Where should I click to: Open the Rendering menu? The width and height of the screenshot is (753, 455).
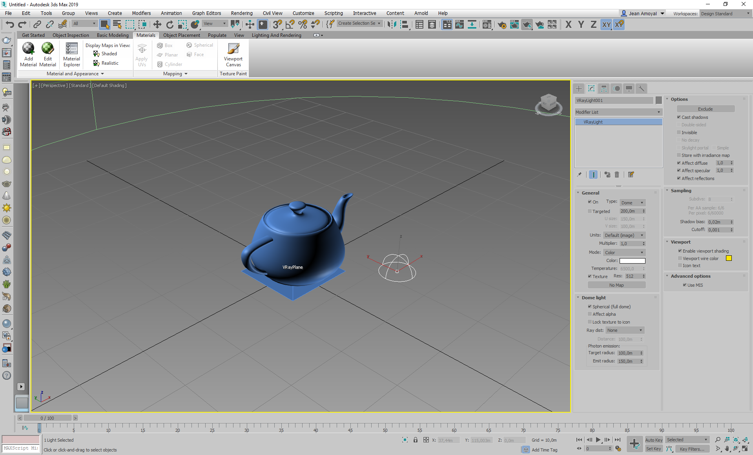(x=241, y=13)
